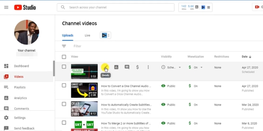Open Analytics icon for the scheduled video
Image resolution: width=263 pixels, height=131 pixels.
116,67
